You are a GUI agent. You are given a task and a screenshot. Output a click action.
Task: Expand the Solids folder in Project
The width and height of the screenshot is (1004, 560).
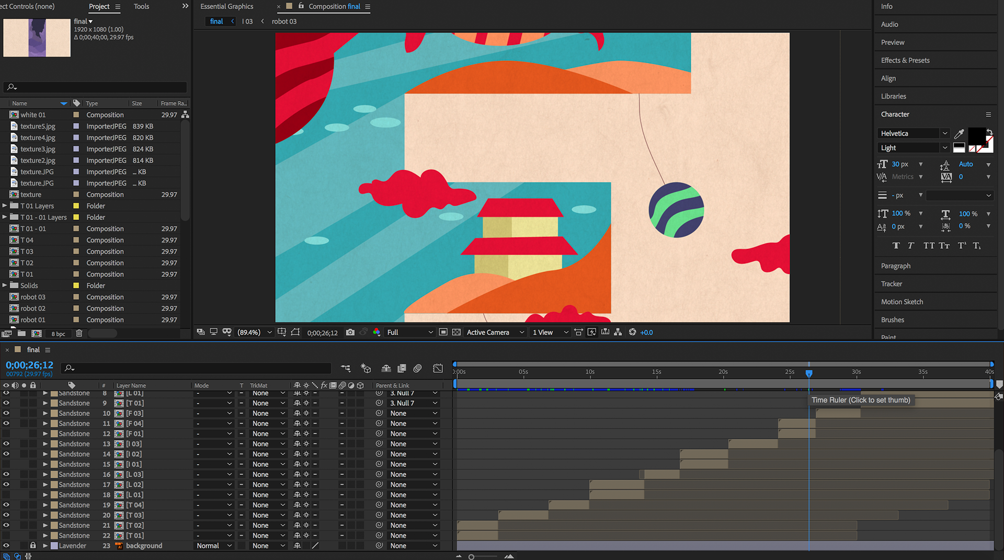tap(5, 285)
